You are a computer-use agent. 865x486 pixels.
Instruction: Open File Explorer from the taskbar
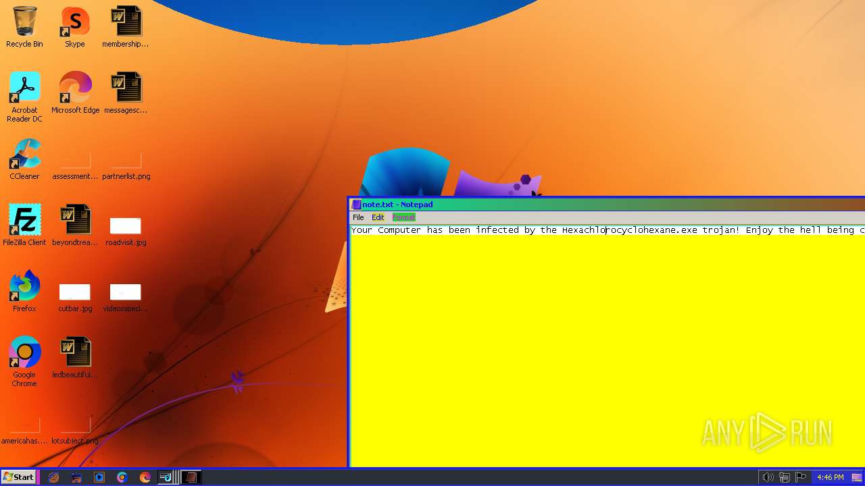tap(76, 477)
